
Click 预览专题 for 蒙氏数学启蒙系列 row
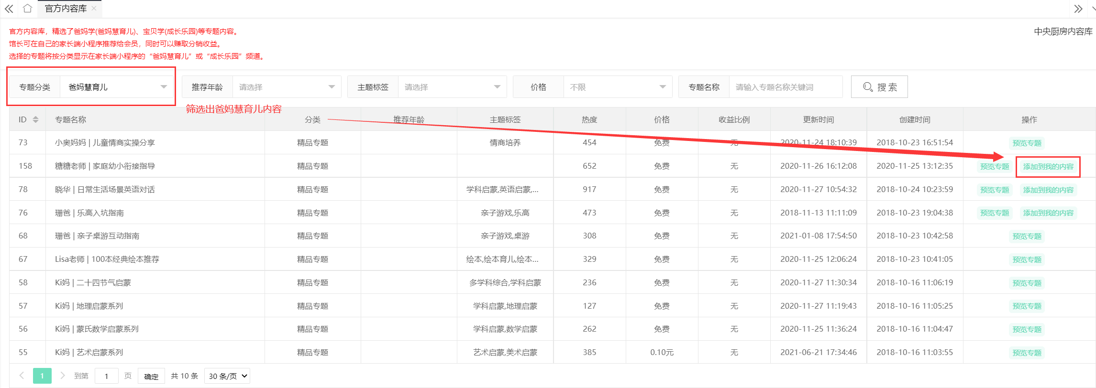[x=1027, y=329]
